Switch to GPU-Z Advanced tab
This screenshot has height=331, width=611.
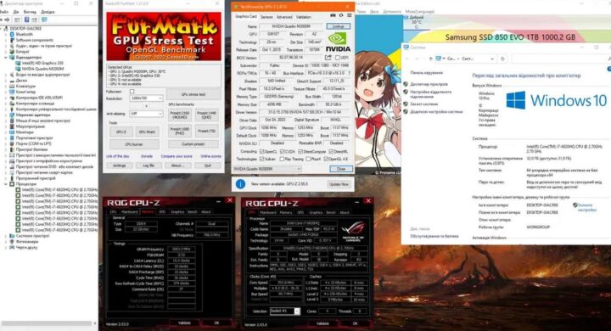click(284, 17)
